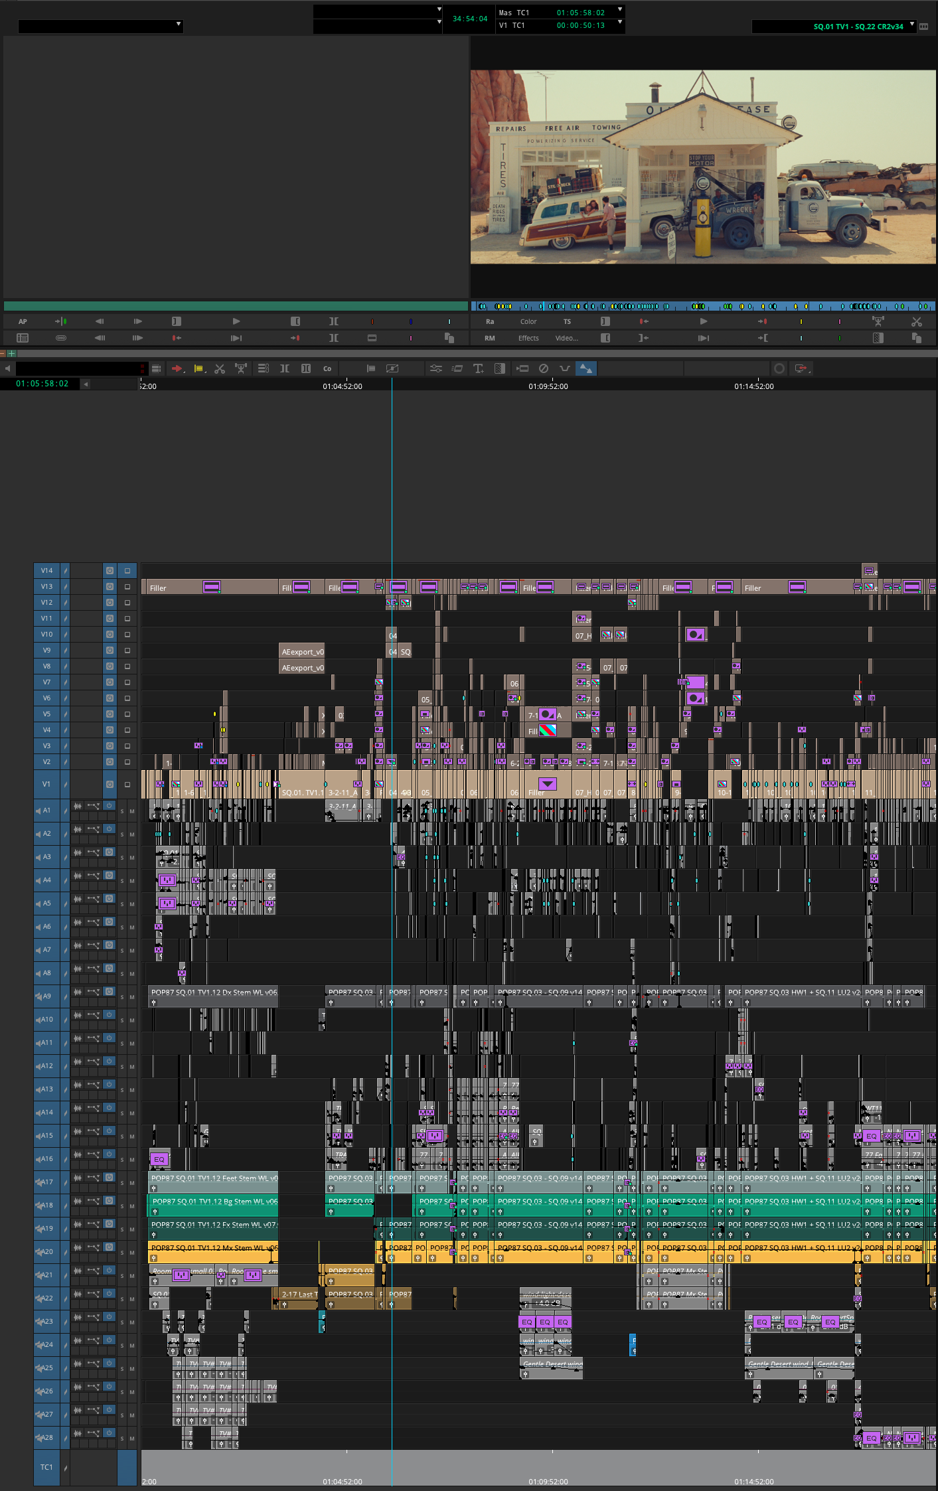The width and height of the screenshot is (938, 1491).
Task: Open the Mas TC1 timecode dropdown arrow
Action: pos(620,10)
